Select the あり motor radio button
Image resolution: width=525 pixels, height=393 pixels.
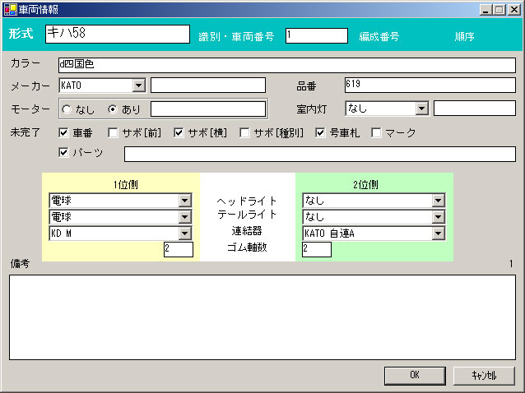tap(114, 109)
